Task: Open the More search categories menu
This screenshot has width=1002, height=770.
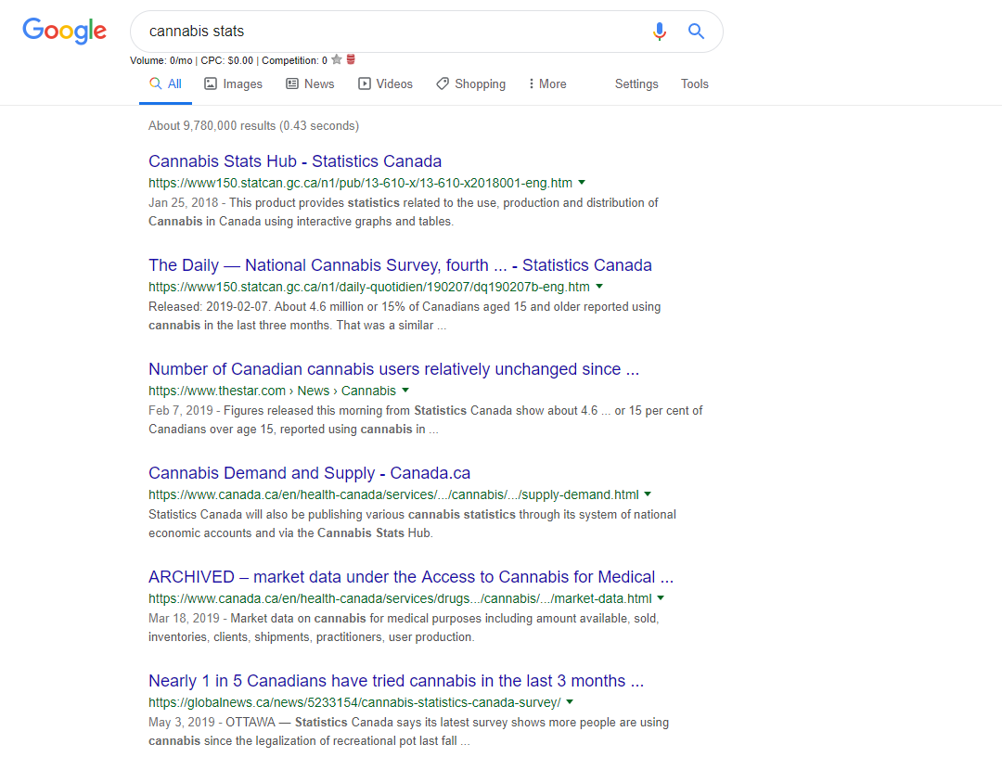Action: coord(547,84)
